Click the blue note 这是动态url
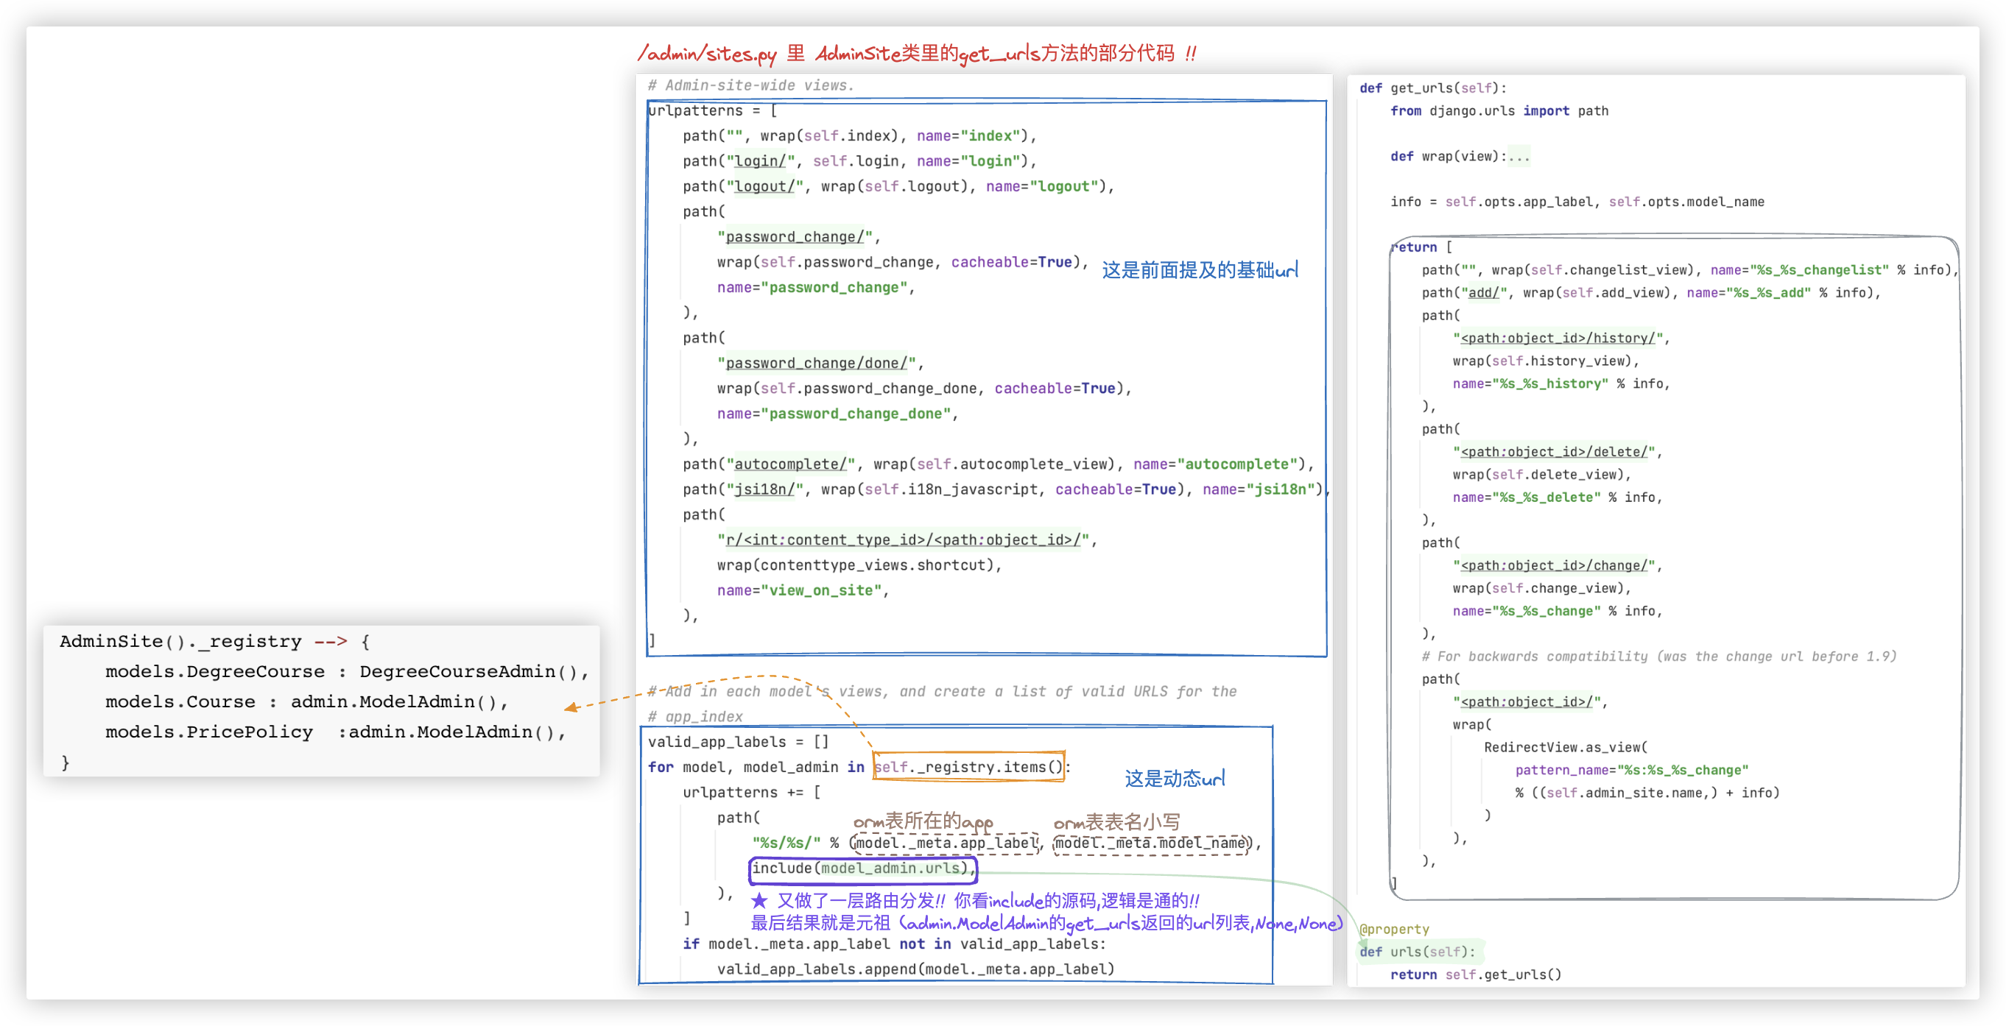Screen dimensions: 2006x1026 click(x=1175, y=779)
